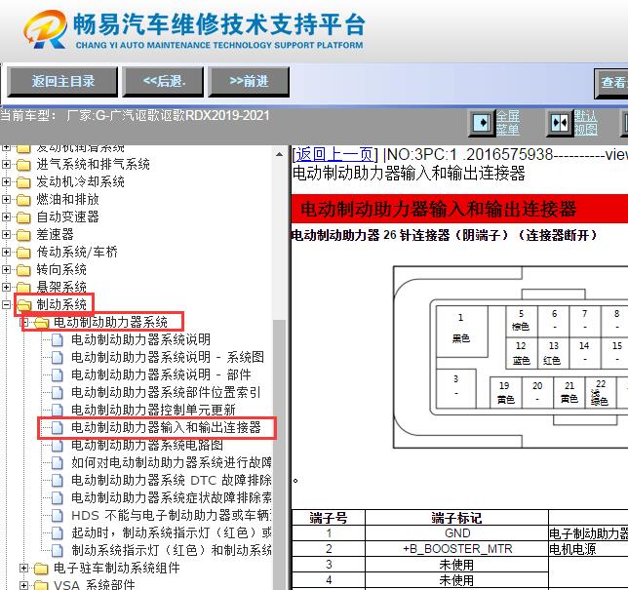
Task: Go forward with the >>前进 button
Action: (x=249, y=82)
